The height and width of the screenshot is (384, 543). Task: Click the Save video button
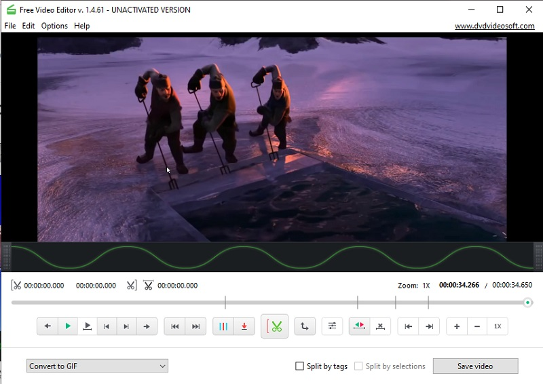[476, 366]
